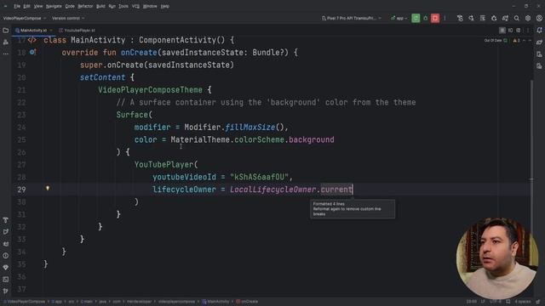The width and height of the screenshot is (545, 306).
Task: Open the File menu
Action: 17,6
